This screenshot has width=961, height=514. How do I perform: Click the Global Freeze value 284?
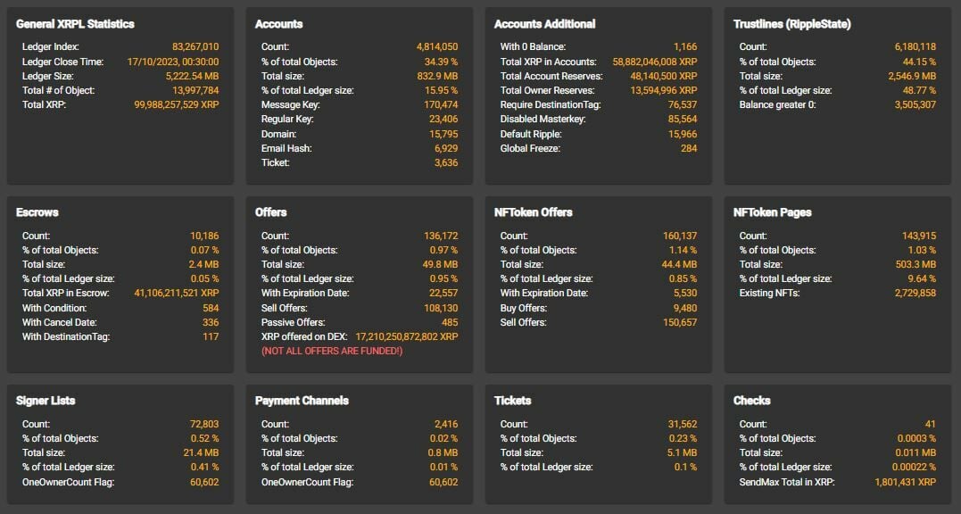point(688,148)
